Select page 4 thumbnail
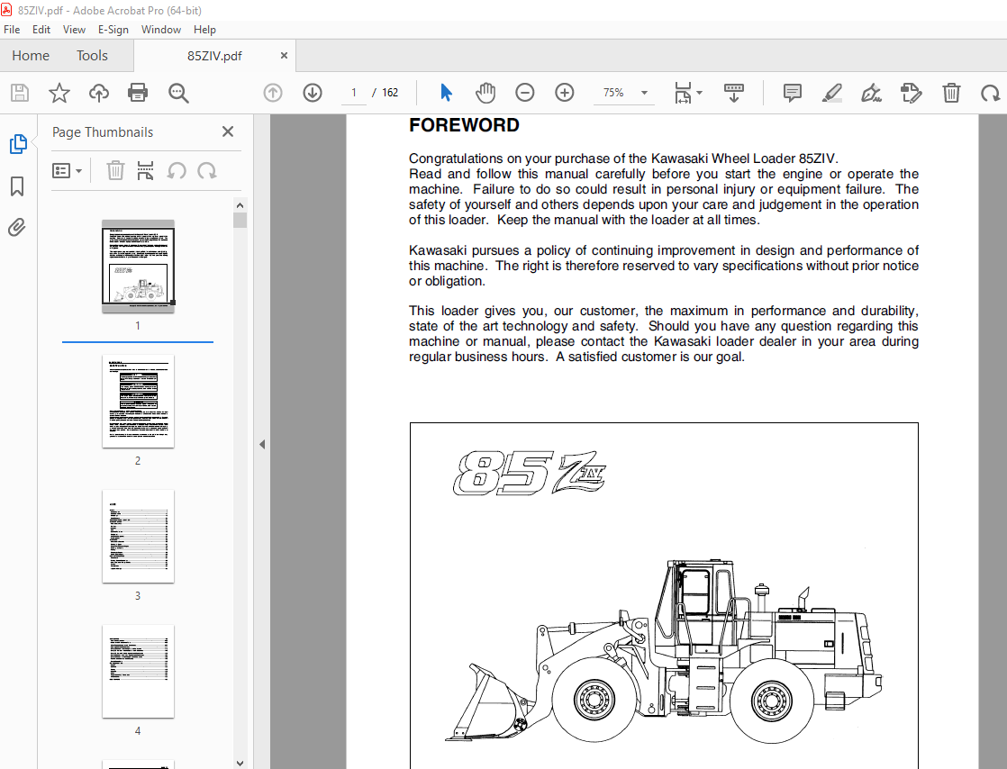1007x769 pixels. click(138, 672)
